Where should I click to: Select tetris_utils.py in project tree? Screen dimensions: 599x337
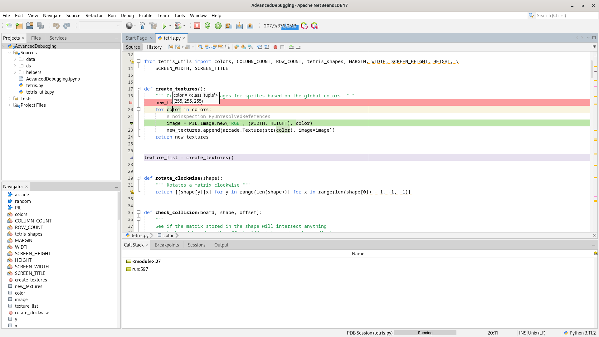click(40, 92)
